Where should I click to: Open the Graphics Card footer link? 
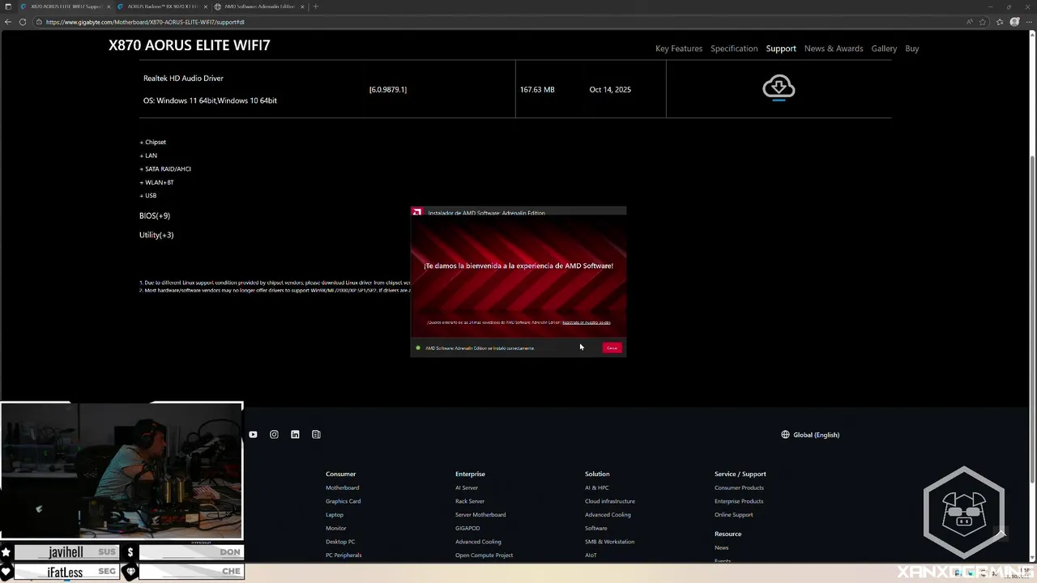click(x=343, y=501)
